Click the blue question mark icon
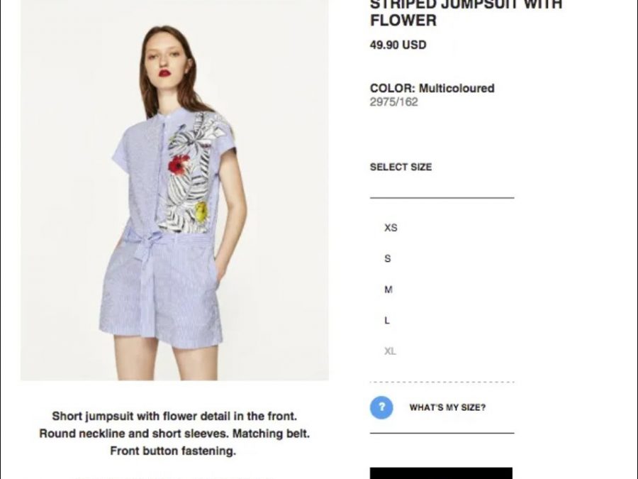The height and width of the screenshot is (479, 638). [381, 407]
